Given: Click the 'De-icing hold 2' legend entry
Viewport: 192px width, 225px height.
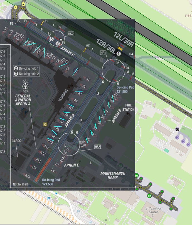Looking at the screenshot, I should pyautogui.click(x=26, y=74).
